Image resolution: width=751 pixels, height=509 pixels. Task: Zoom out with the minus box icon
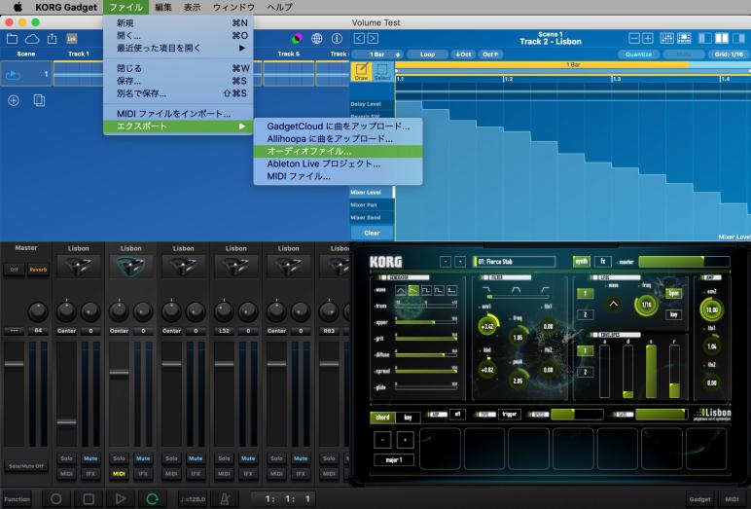[x=634, y=38]
